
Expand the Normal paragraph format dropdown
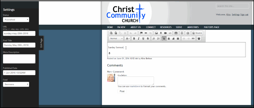coord(116,39)
